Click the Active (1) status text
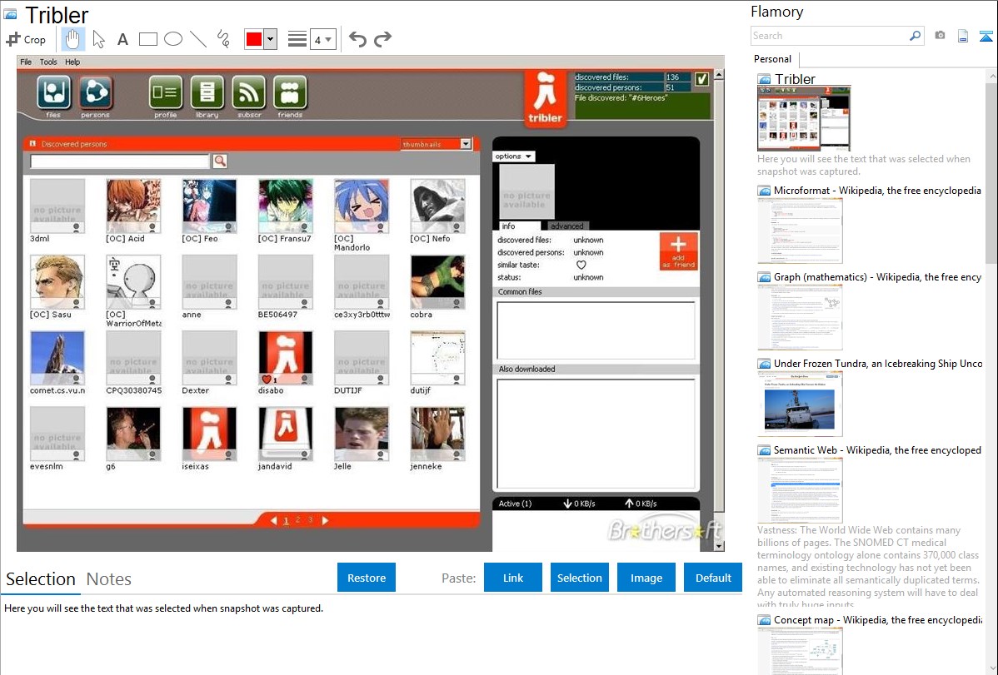 [515, 504]
